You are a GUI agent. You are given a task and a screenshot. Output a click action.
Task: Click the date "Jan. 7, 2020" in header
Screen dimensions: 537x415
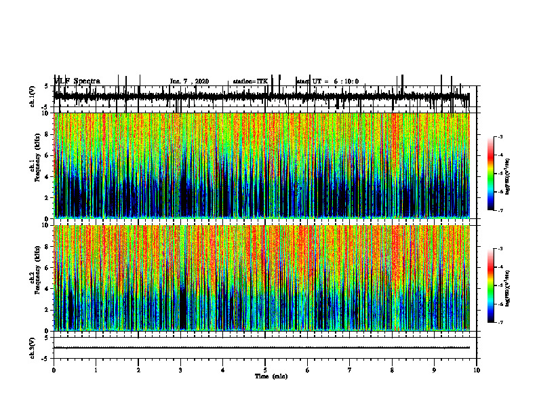click(189, 81)
